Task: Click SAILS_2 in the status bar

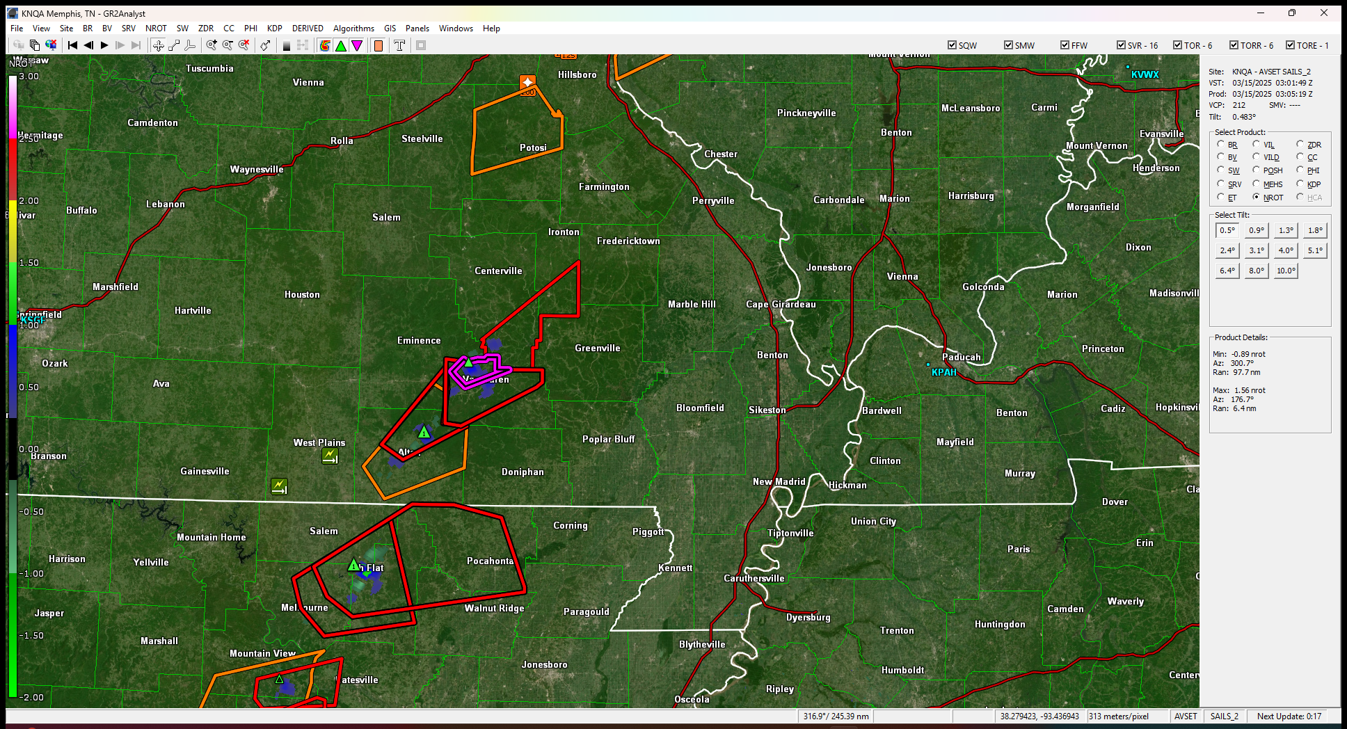Action: (1224, 716)
